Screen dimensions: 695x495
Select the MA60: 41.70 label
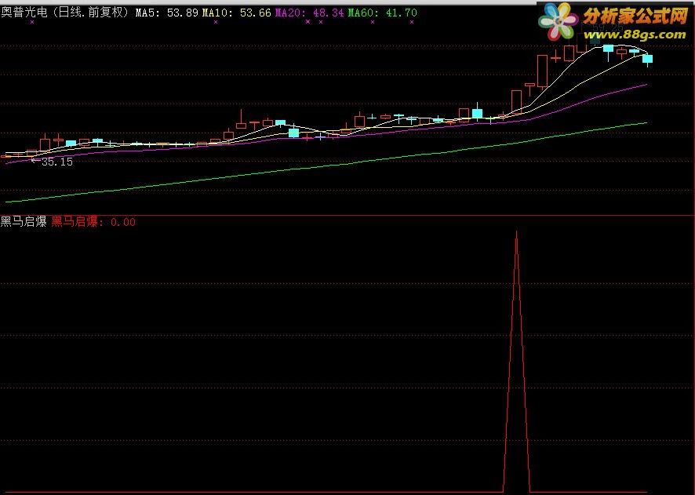coord(383,13)
